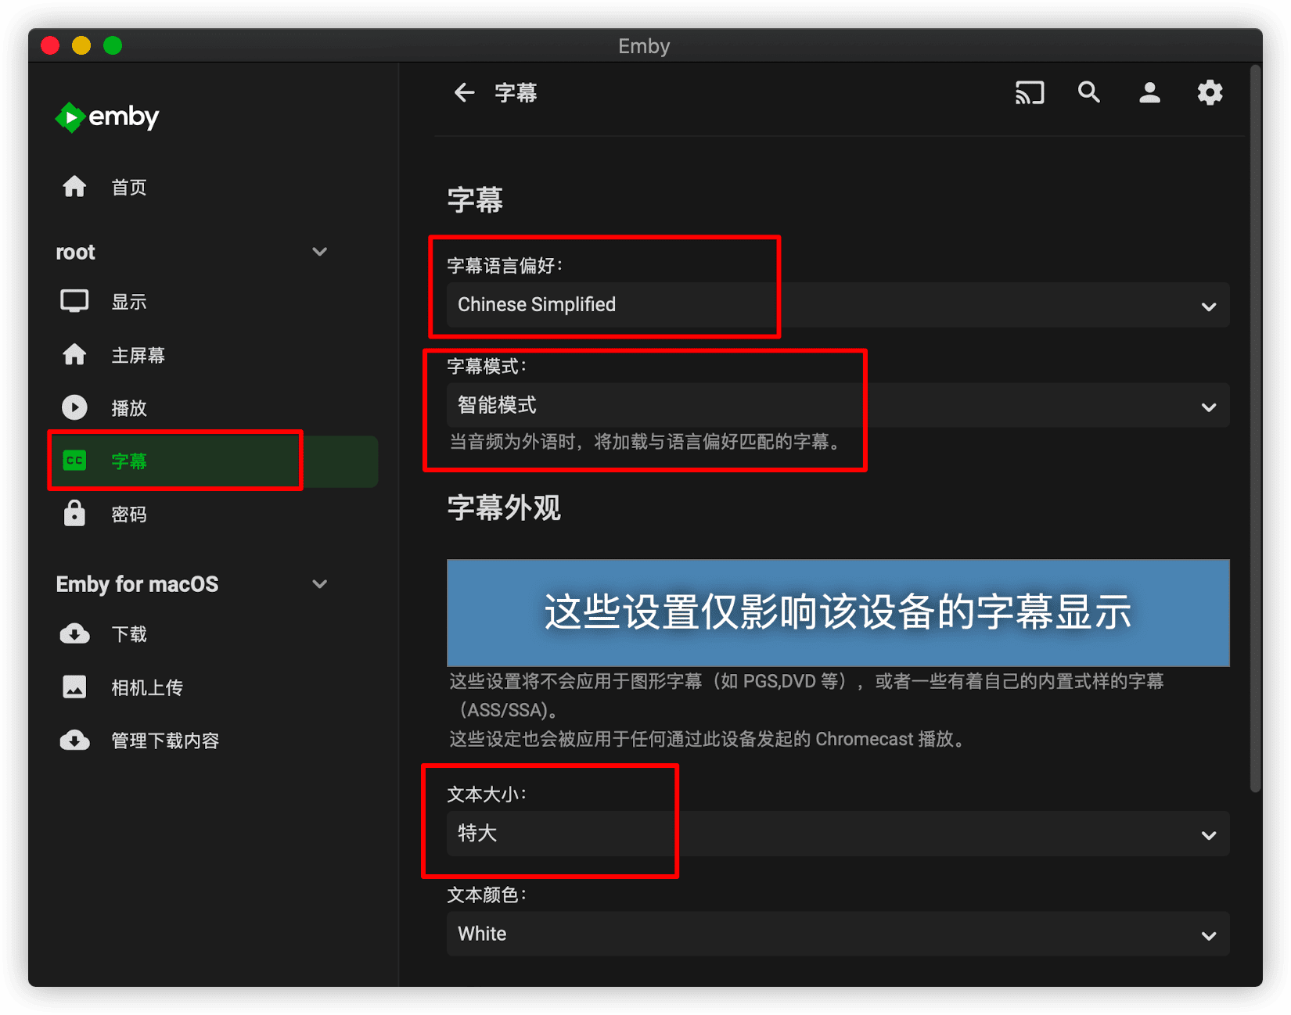Click the back arrow next to 字幕
This screenshot has width=1291, height=1015.
pyautogui.click(x=464, y=93)
